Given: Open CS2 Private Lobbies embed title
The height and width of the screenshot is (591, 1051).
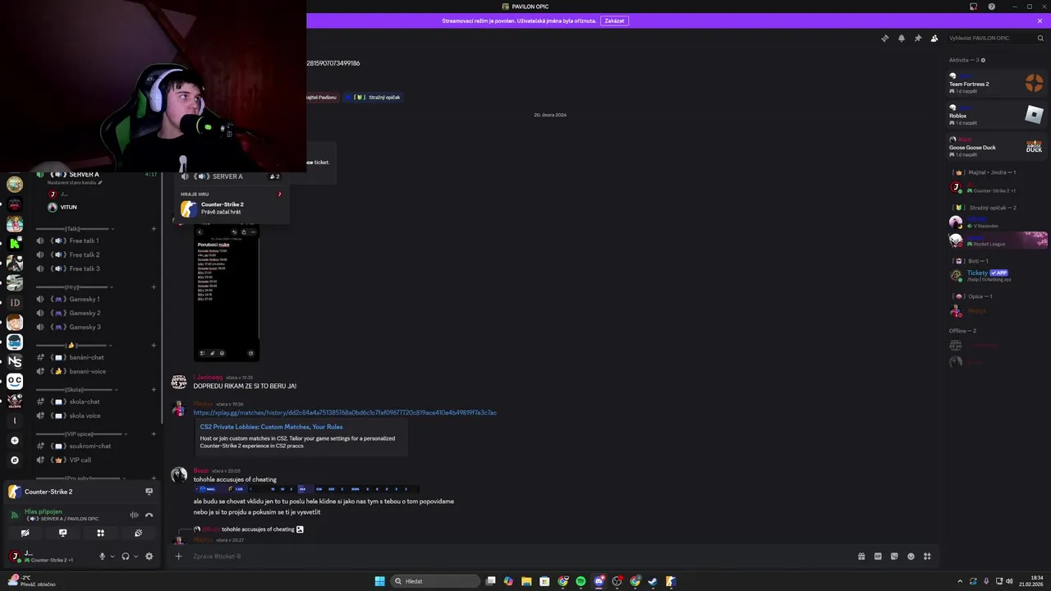Looking at the screenshot, I should (272, 427).
